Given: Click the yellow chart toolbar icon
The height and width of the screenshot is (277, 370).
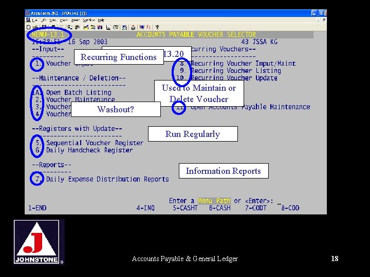Looking at the screenshot, I should 86,27.
